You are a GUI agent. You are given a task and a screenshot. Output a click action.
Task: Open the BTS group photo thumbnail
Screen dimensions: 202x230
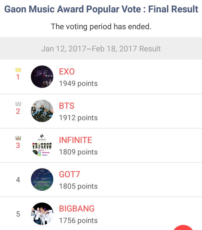[x=42, y=111]
